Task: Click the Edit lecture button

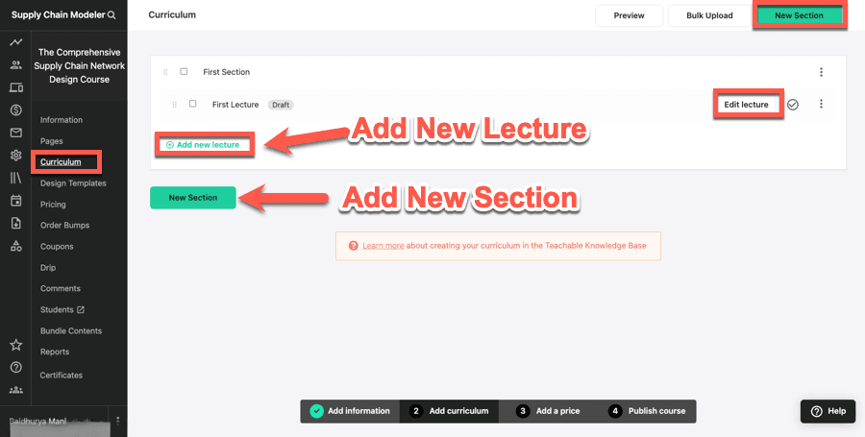Action: pyautogui.click(x=746, y=105)
